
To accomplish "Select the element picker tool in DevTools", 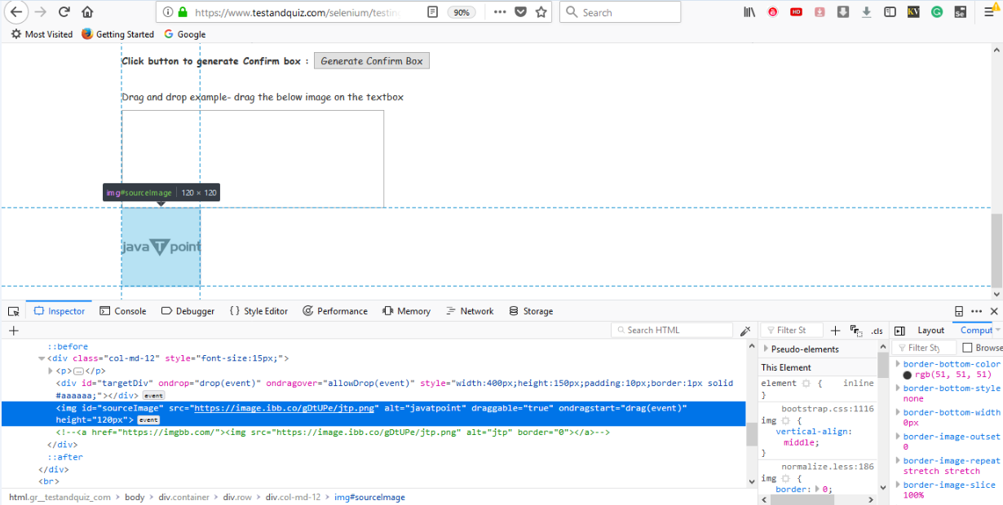I will [13, 311].
